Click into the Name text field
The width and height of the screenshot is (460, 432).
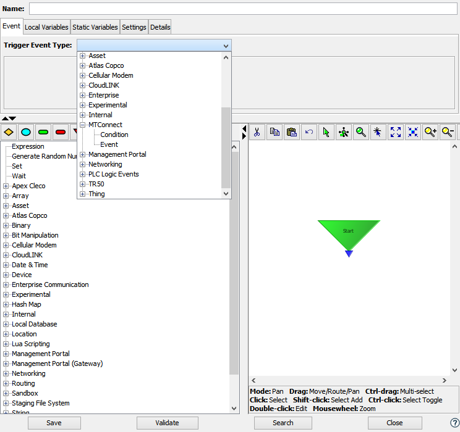point(243,9)
